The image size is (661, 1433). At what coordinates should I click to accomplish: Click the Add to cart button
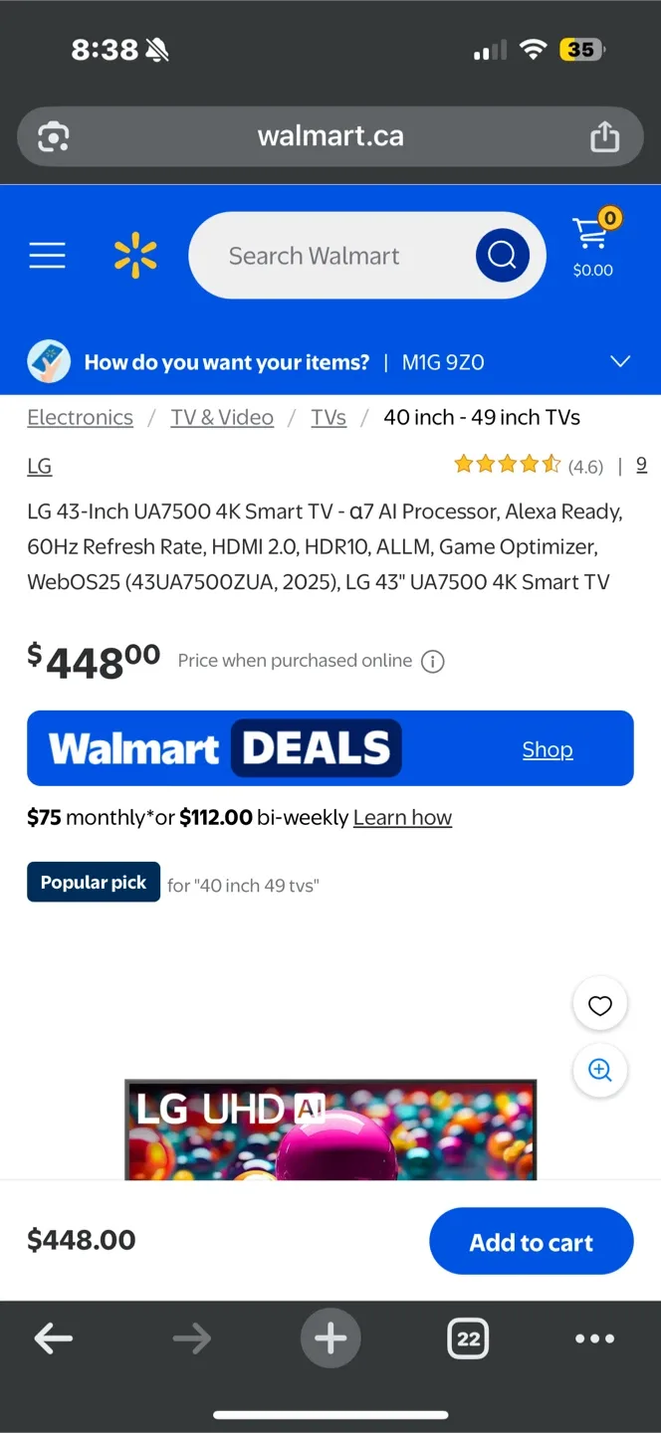532,1241
